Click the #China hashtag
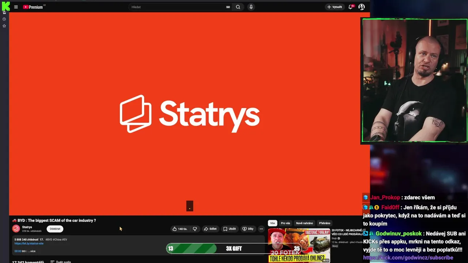This screenshot has height=263, width=468. pos(57,240)
